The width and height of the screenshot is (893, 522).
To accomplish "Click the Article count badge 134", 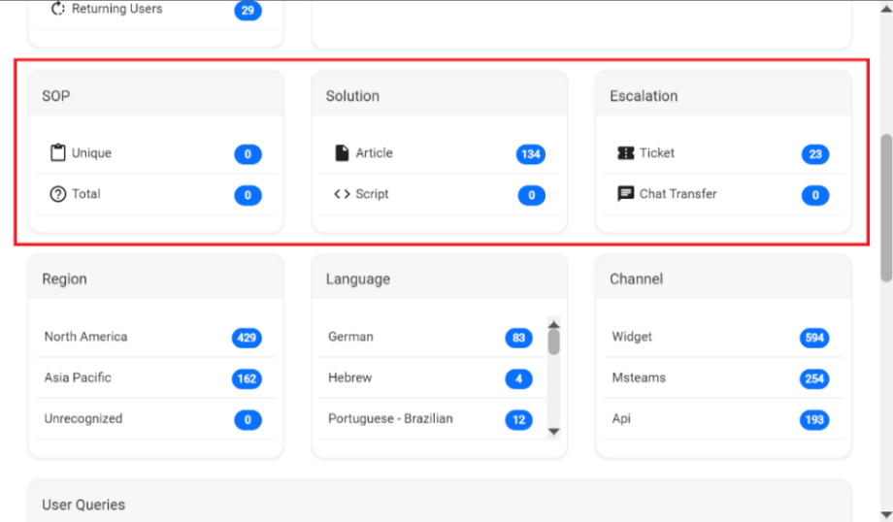I will (x=530, y=154).
